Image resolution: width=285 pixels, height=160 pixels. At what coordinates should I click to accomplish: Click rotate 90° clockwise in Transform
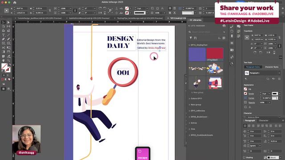(255, 52)
